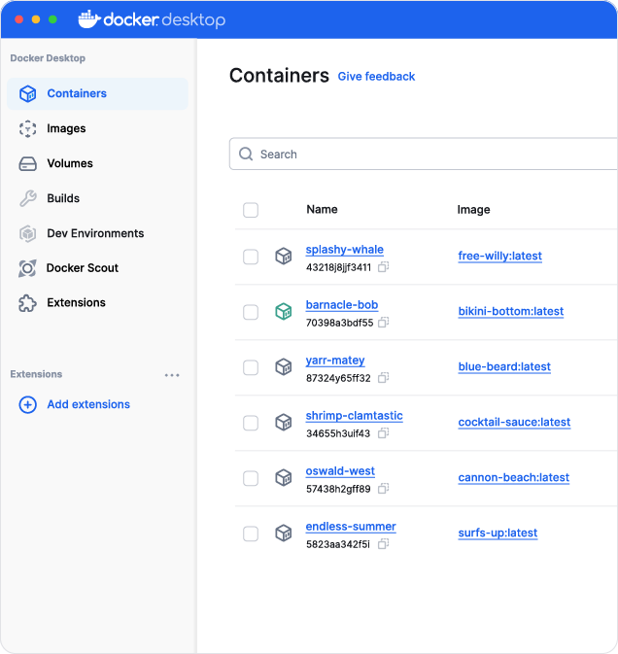Select the shrimp-clamtastic row checkbox

(251, 423)
